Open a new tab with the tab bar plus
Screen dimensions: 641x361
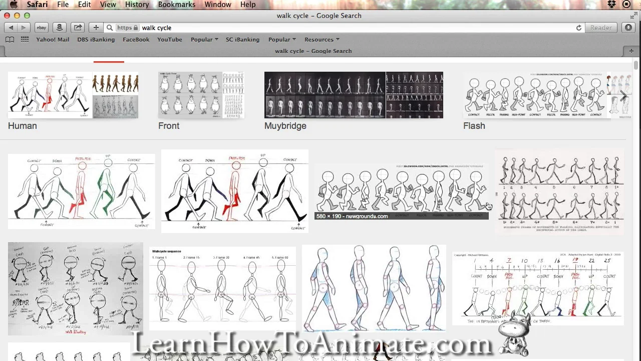(x=631, y=51)
